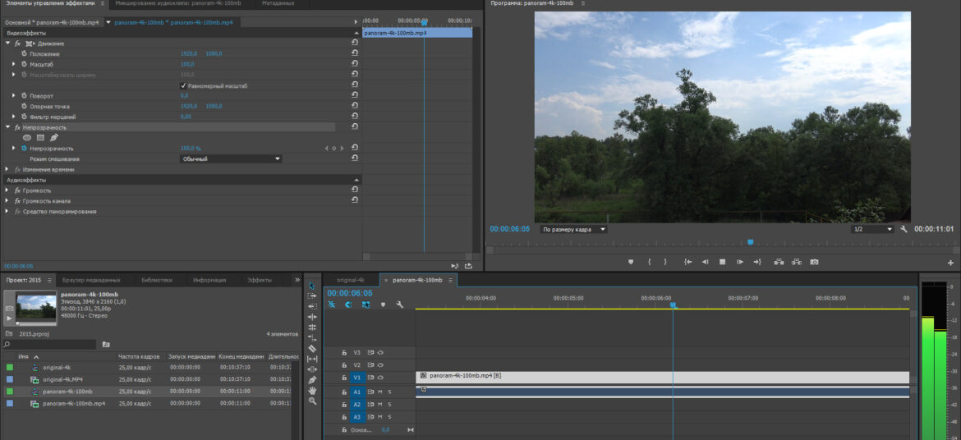961x440 pixels.
Task: Mark In point in Program monitor
Action: [x=649, y=262]
